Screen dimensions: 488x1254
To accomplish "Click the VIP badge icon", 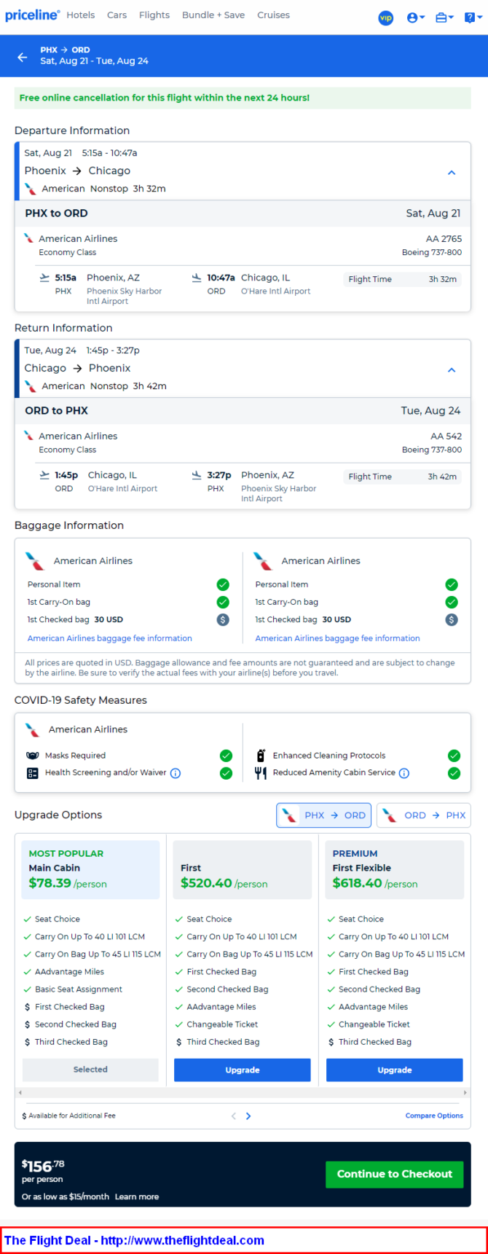I will click(x=386, y=17).
